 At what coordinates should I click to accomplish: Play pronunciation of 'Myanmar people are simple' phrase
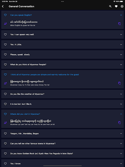5,83
